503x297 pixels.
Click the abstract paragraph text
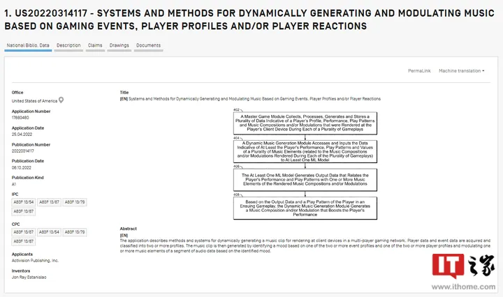[305, 246]
